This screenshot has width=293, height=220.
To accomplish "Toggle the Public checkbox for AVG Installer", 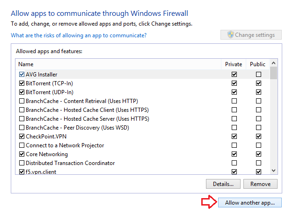I will 258,75.
